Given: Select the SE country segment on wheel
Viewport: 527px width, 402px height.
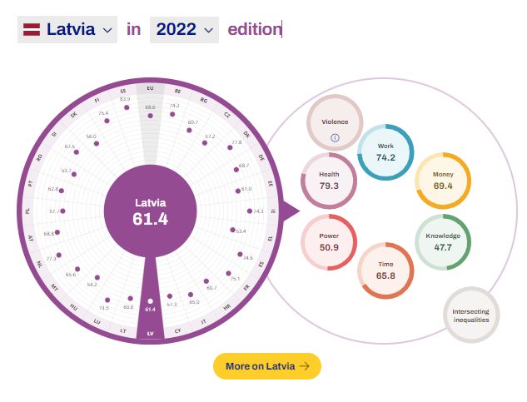Looking at the screenshot, I should click(x=123, y=91).
